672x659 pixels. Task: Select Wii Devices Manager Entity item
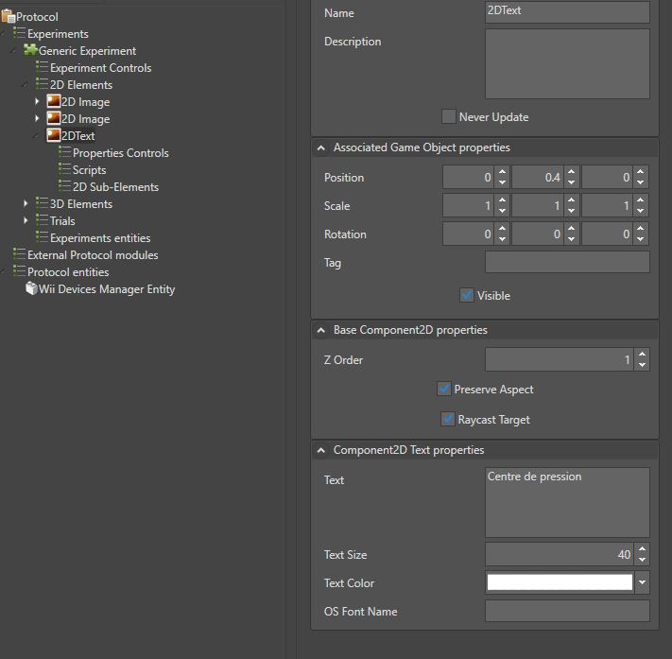[x=107, y=289]
